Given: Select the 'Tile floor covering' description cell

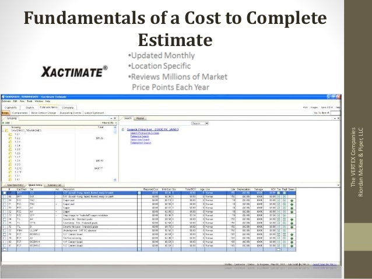Looking at the screenshot, I should tap(99, 238).
